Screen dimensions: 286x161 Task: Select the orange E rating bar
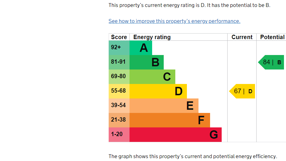point(164,106)
